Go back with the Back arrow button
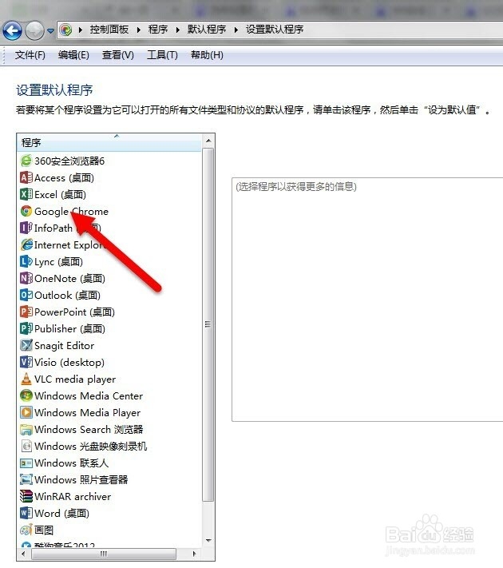Screen dimensions: 503x568 pos(12,30)
